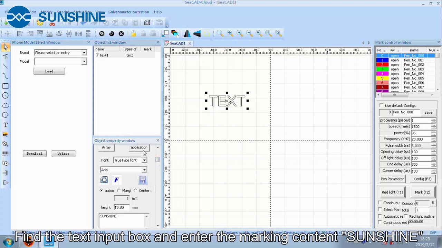The image size is (442, 248).
Task: Click the align-center crosshair toolbar icon
Action: tap(8, 33)
